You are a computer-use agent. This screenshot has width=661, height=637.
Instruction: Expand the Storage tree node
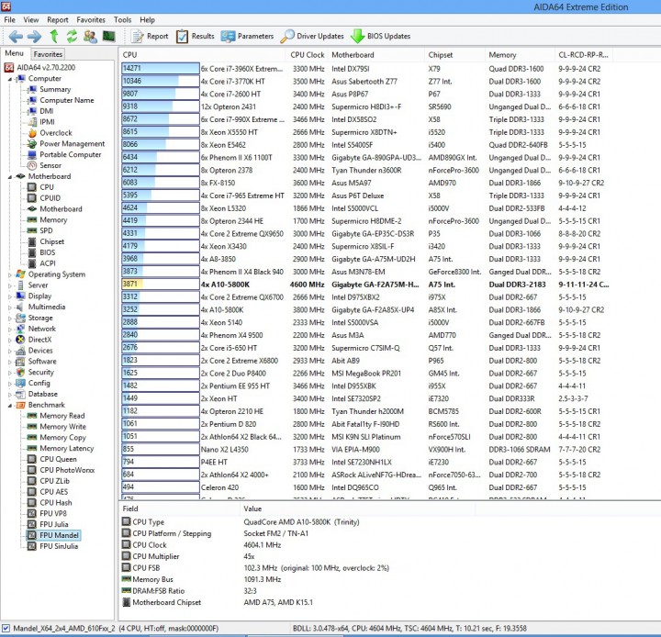point(10,318)
